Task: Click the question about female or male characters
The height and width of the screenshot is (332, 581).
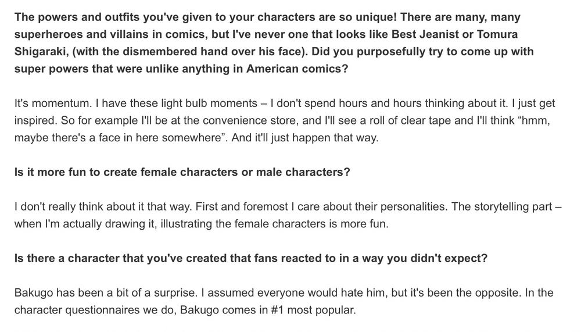Action: coord(182,172)
